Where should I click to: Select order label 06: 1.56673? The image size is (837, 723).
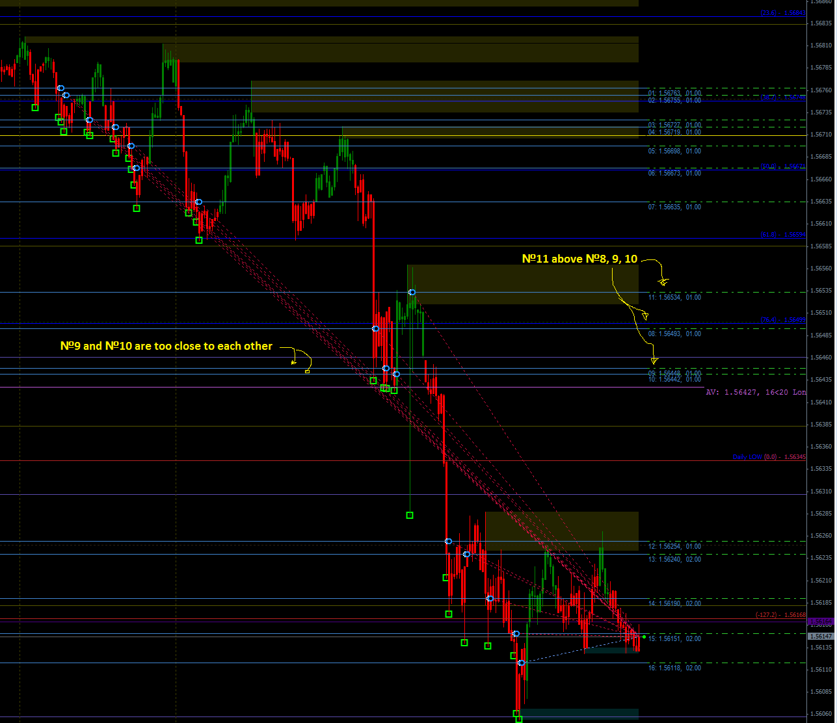pyautogui.click(x=674, y=173)
